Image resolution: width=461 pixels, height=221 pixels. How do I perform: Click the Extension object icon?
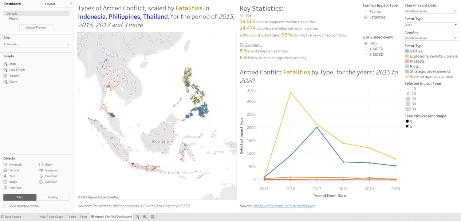[x=41, y=182]
